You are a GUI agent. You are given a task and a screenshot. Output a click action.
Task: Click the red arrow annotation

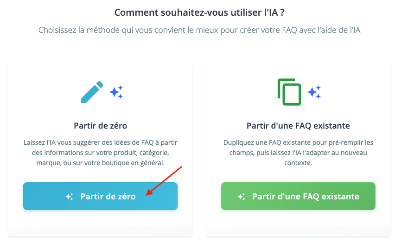164,181
